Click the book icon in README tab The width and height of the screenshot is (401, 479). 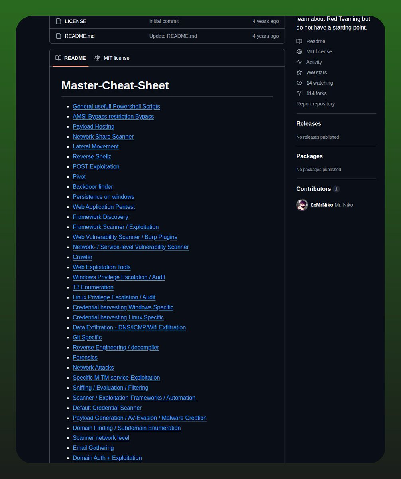click(x=59, y=58)
